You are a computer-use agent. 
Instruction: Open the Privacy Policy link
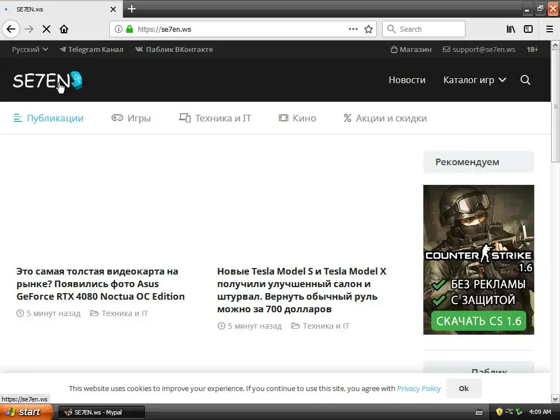(x=419, y=388)
